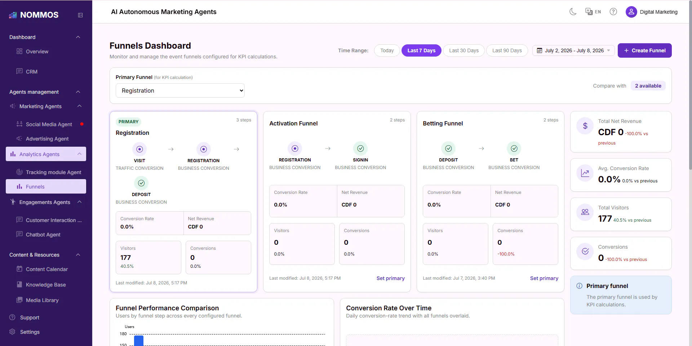The width and height of the screenshot is (692, 346).
Task: Click the BET step icon in Betting Funnel
Action: (514, 148)
